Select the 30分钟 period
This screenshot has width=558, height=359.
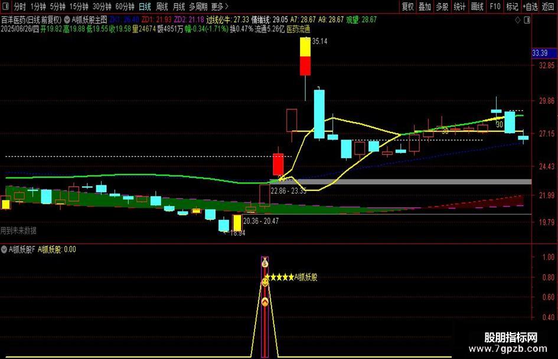[102, 6]
